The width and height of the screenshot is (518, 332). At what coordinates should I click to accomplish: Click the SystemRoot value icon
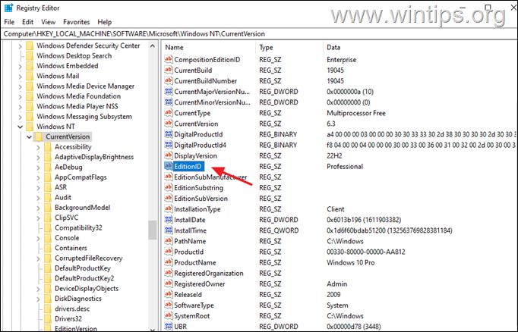pos(169,315)
